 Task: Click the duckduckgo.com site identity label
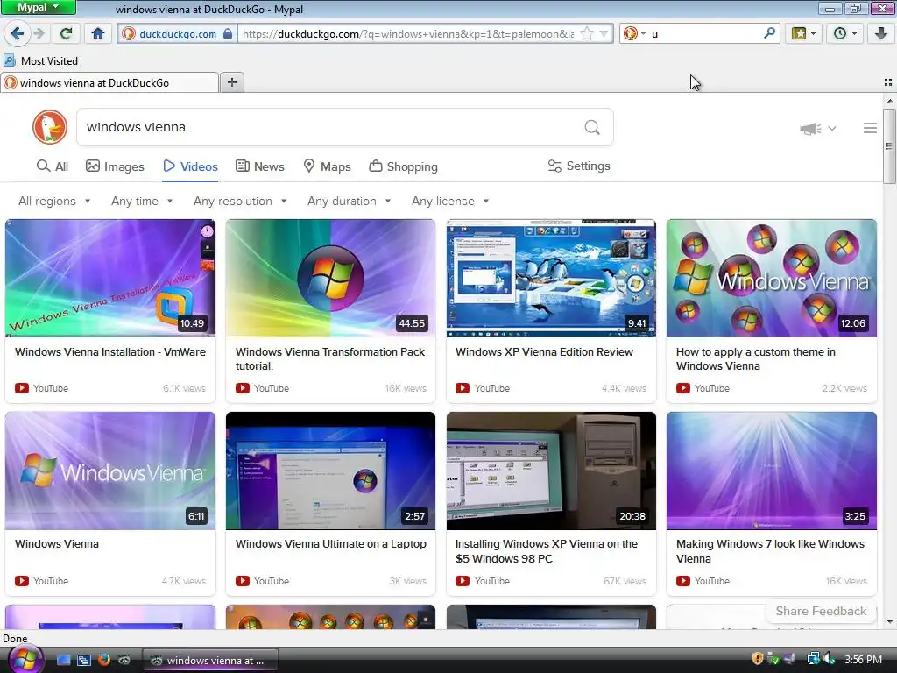coord(177,34)
